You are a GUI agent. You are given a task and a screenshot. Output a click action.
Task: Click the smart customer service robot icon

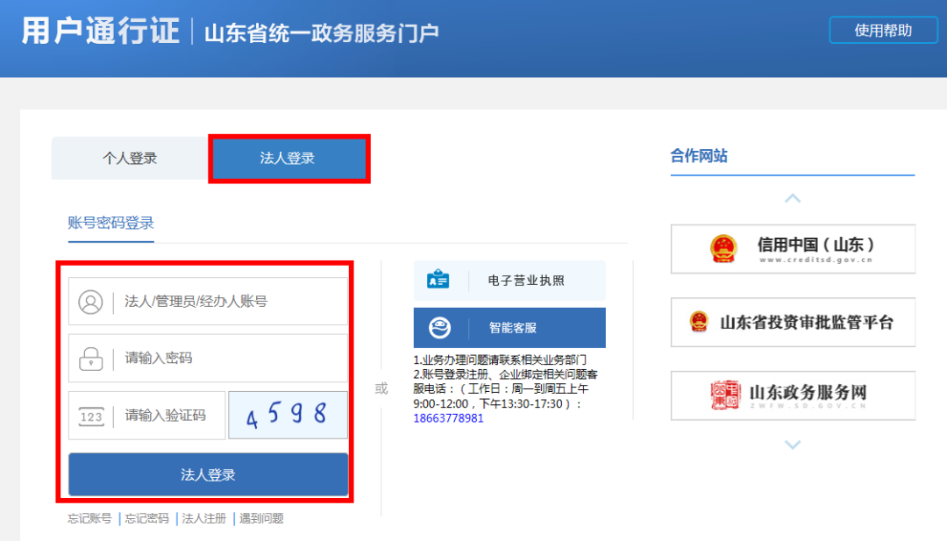(438, 328)
